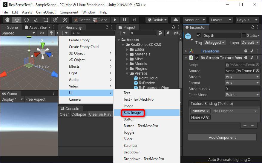
Task: Toggle Global handle rotation
Action: [101, 20]
